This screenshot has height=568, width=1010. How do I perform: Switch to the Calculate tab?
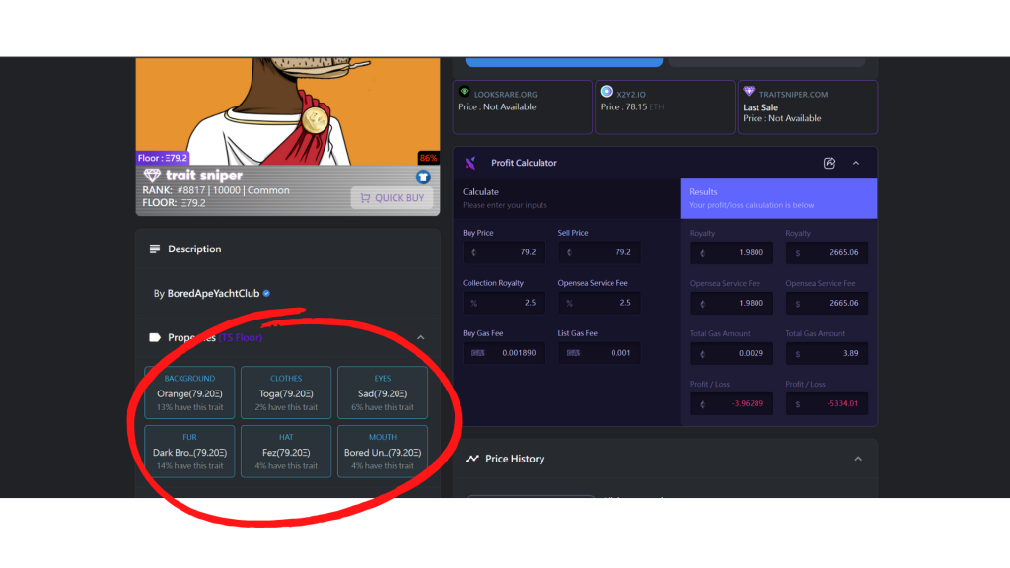pyautogui.click(x=567, y=198)
